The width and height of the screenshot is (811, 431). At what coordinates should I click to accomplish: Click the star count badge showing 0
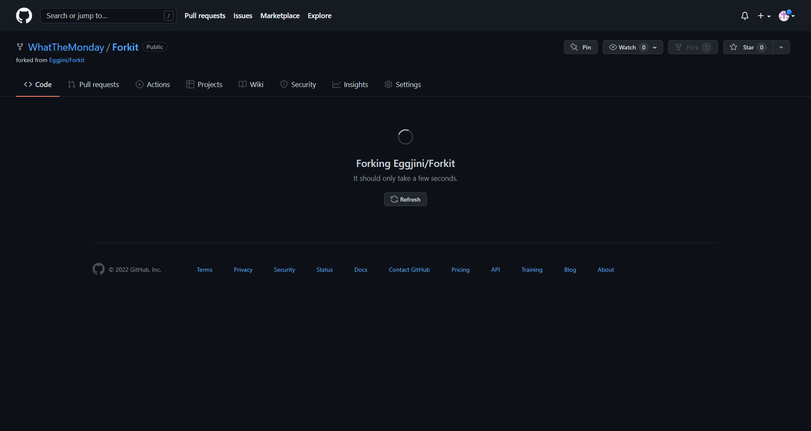tap(762, 47)
